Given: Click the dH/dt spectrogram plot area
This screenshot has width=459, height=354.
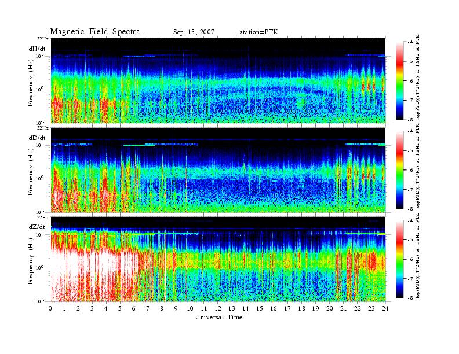Looking at the screenshot, I should pos(218,80).
